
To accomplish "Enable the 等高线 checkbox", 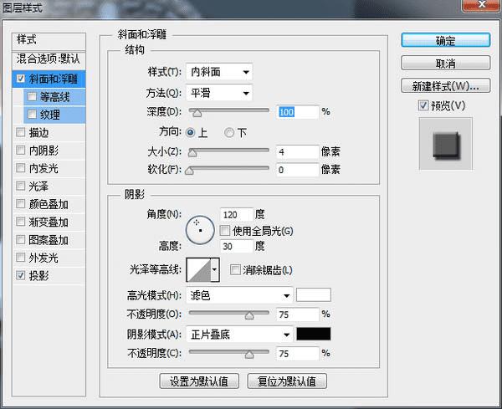I will coord(32,96).
